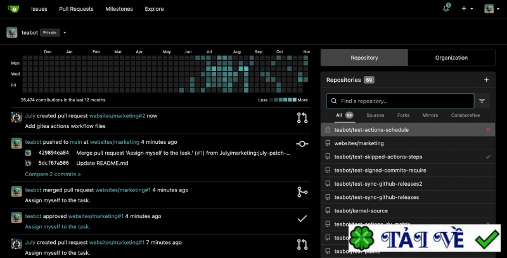Click the Compare 2 commits link
Screen dimensions: 507x258
pos(53,174)
